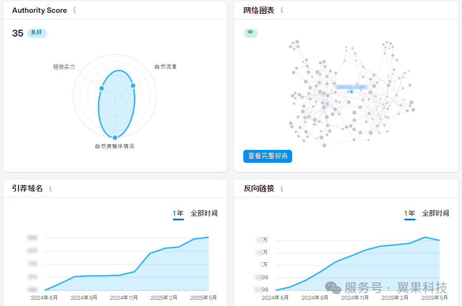This screenshot has height=306, width=462.
Task: Click the 自然流量 data point on radar
Action: [132, 85]
